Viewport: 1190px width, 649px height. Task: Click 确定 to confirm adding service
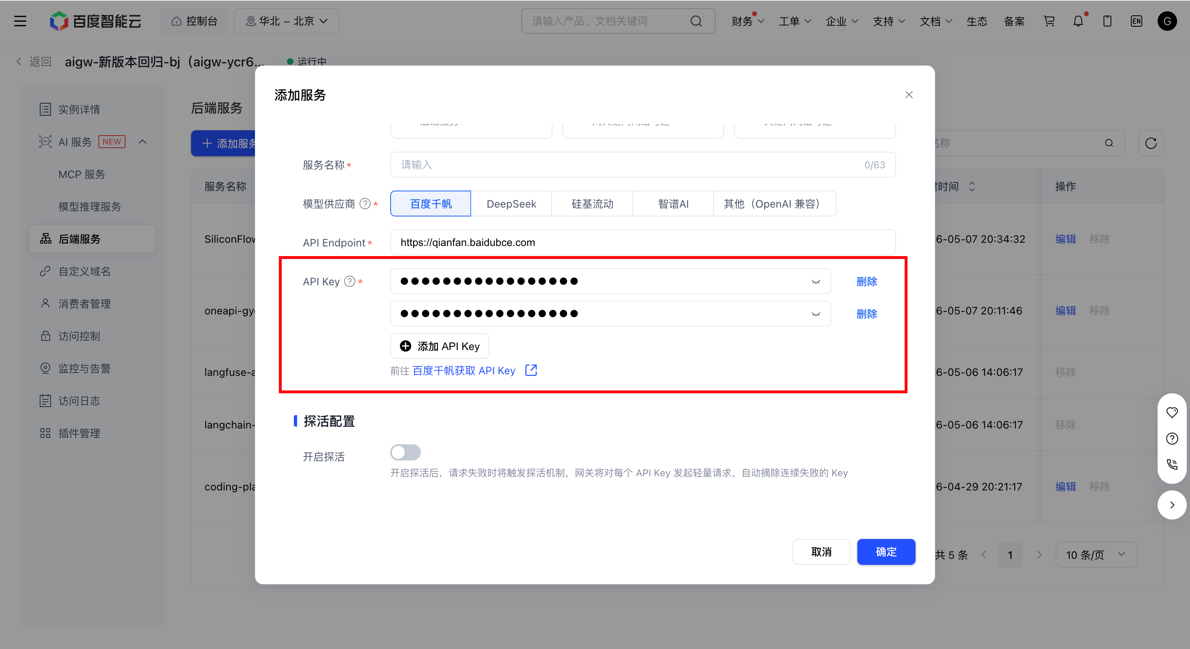pos(886,551)
